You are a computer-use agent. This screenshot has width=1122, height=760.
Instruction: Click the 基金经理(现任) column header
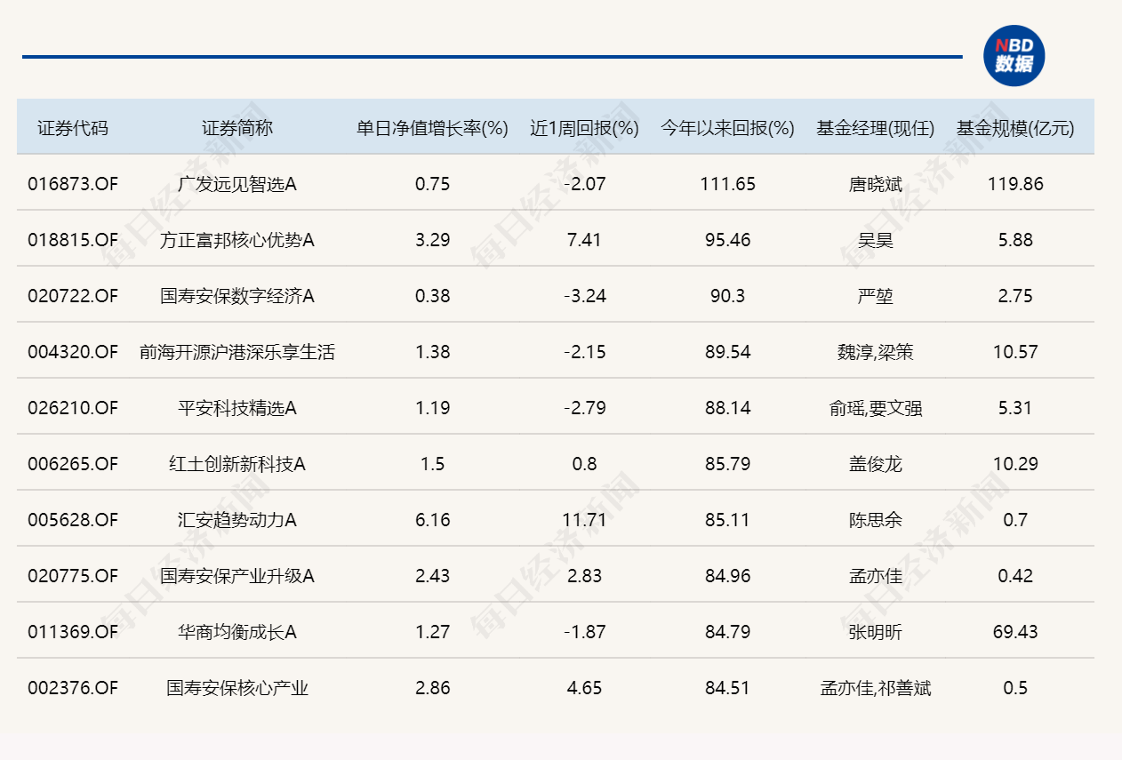pos(875,128)
